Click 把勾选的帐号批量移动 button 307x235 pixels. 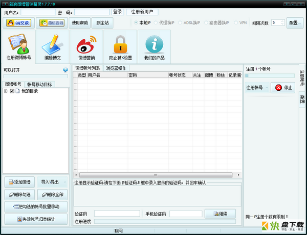coord(36,207)
